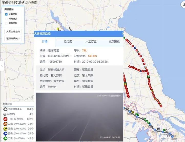
Task: Click the 路段 value 连徐高速
Action: click(x=54, y=50)
